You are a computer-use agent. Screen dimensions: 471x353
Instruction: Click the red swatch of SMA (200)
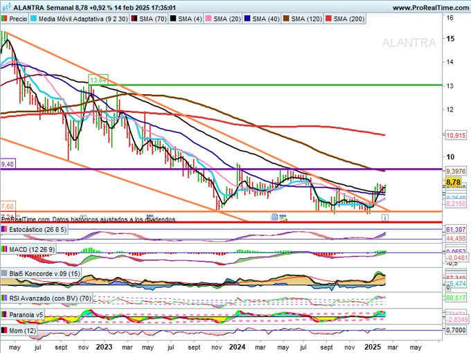click(328, 19)
